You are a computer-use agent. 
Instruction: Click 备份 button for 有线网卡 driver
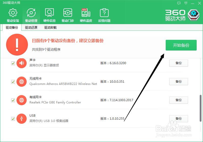(179, 100)
